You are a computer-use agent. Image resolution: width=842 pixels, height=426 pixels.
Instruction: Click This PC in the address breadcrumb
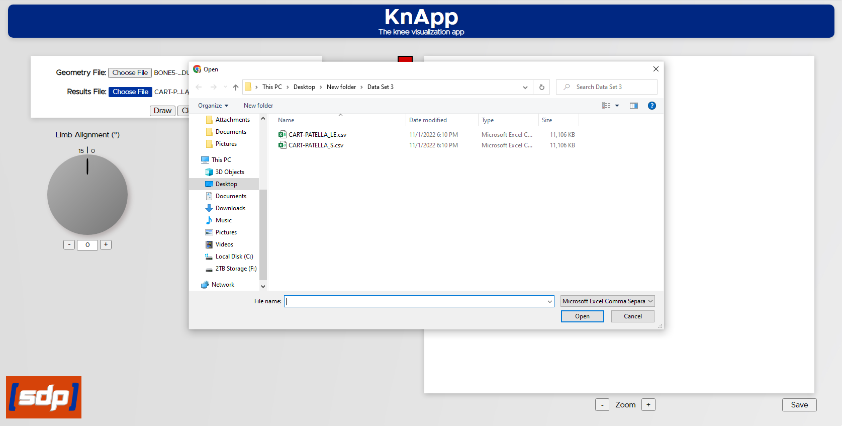[x=272, y=87]
